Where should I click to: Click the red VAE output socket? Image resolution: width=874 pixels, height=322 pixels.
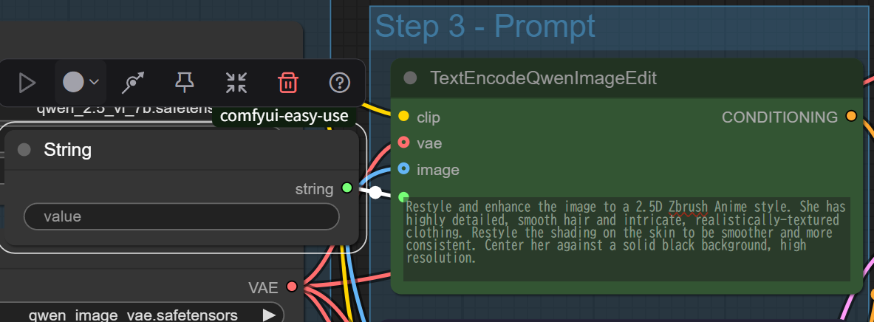pyautogui.click(x=292, y=287)
